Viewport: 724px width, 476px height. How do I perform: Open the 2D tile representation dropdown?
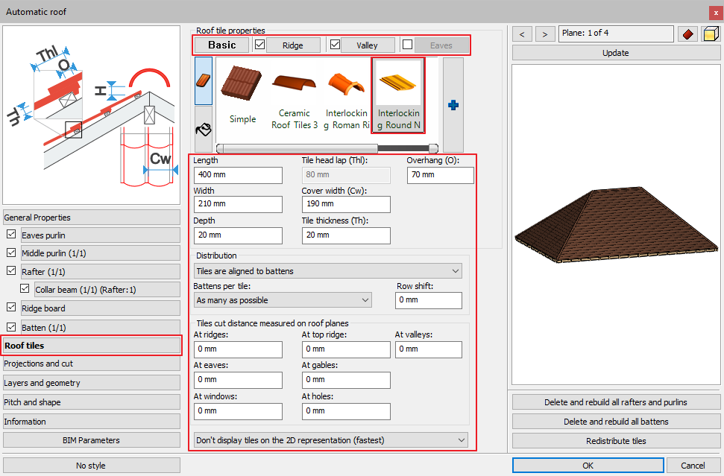[331, 440]
